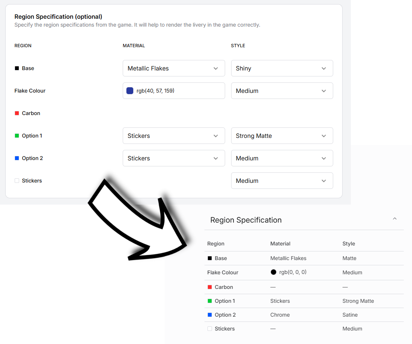412x344 pixels.
Task: Click 'Metallic Flakes' in the summary table
Action: pos(288,258)
